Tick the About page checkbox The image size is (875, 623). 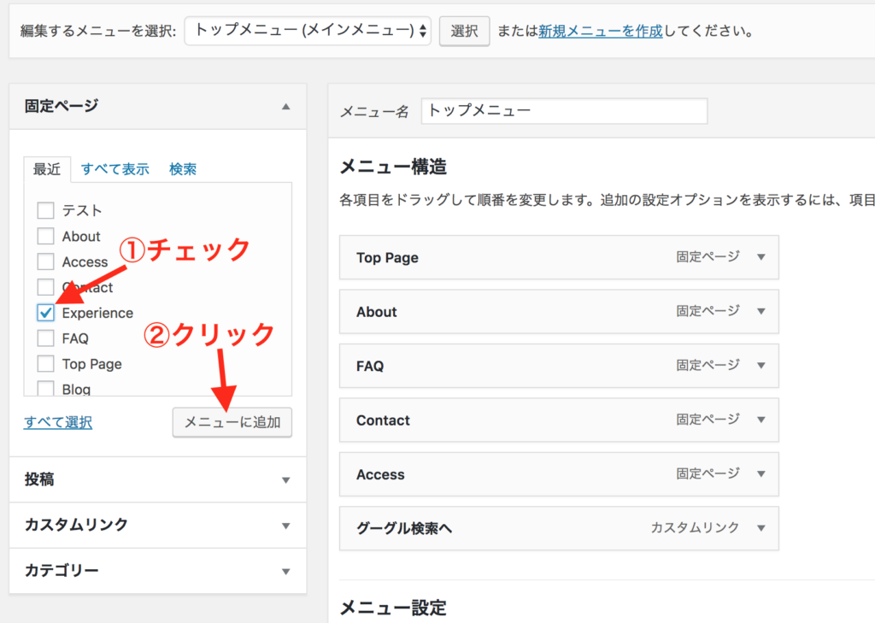point(46,237)
